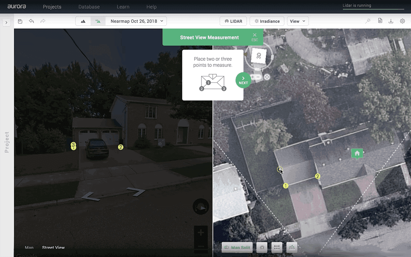Open the Projects menu
This screenshot has width=411, height=257.
point(52,7)
